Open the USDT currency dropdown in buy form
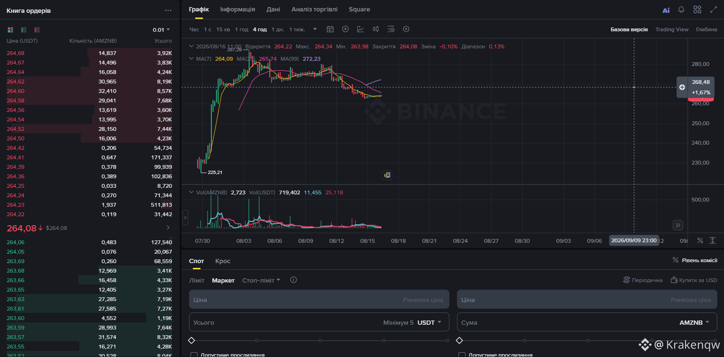 (429, 322)
